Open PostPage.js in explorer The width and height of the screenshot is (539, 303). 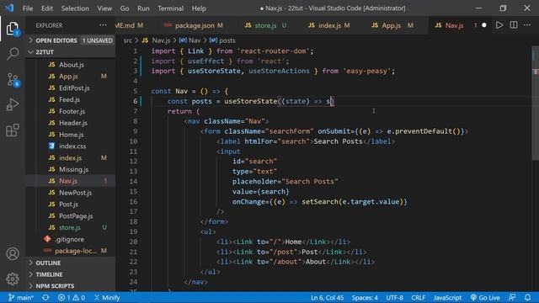pos(76,216)
